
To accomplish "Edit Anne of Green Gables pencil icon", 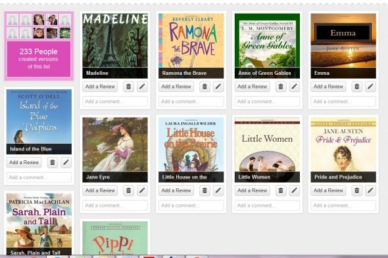I will [x=295, y=87].
